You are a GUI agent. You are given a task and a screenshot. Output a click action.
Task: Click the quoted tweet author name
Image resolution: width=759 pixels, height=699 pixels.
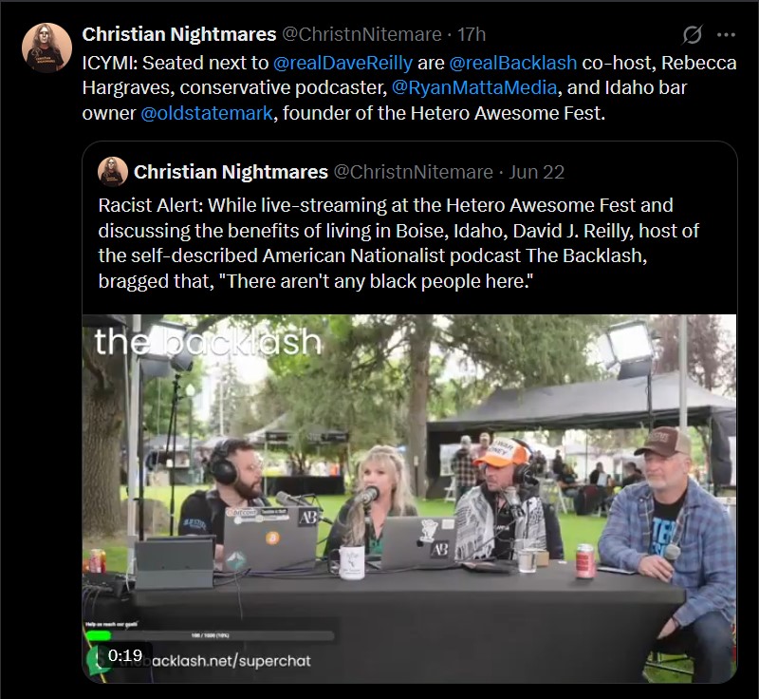pyautogui.click(x=231, y=172)
